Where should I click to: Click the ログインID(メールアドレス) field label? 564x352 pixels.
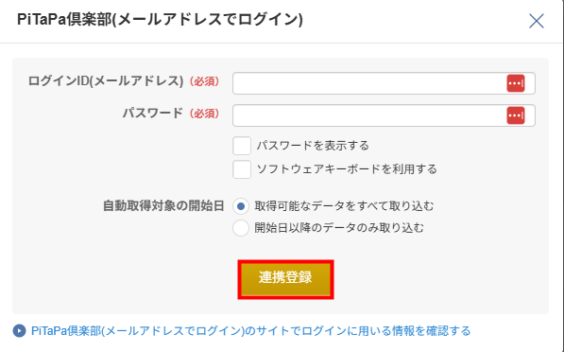106,81
